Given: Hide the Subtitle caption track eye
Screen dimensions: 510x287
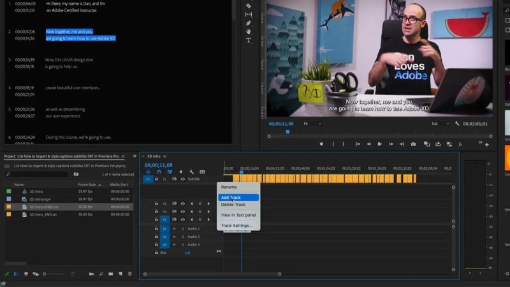Looking at the screenshot, I should pos(183,179).
